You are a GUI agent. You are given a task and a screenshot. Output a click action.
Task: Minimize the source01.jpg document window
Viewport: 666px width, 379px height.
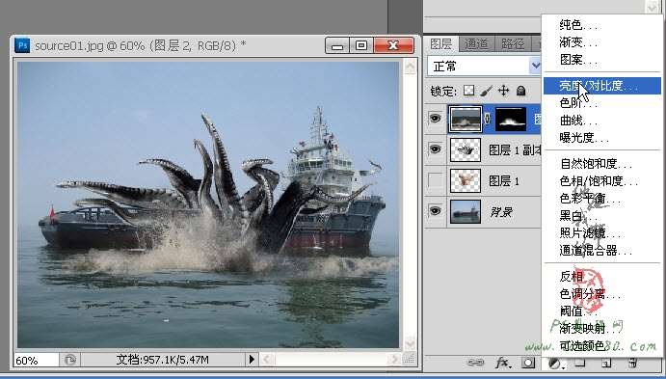click(x=337, y=45)
